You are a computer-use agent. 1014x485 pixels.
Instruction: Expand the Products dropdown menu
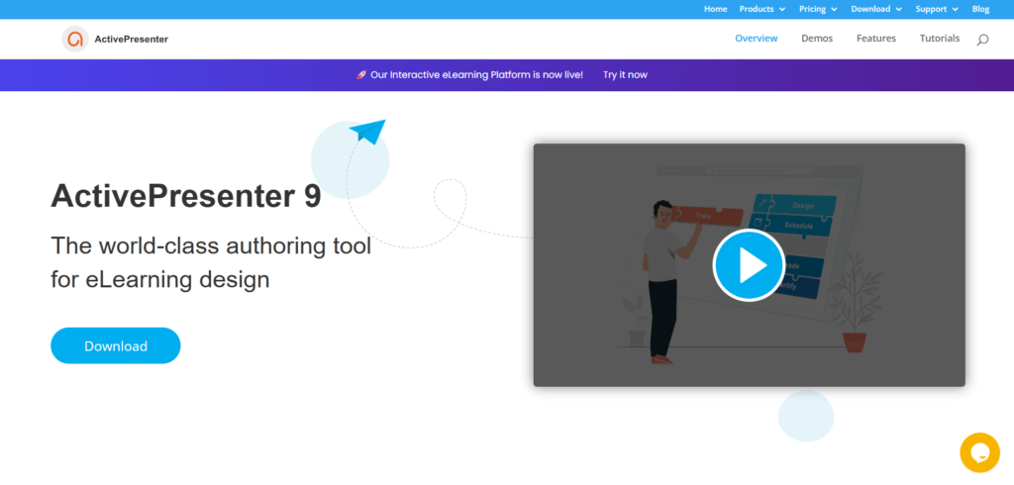[x=762, y=9]
